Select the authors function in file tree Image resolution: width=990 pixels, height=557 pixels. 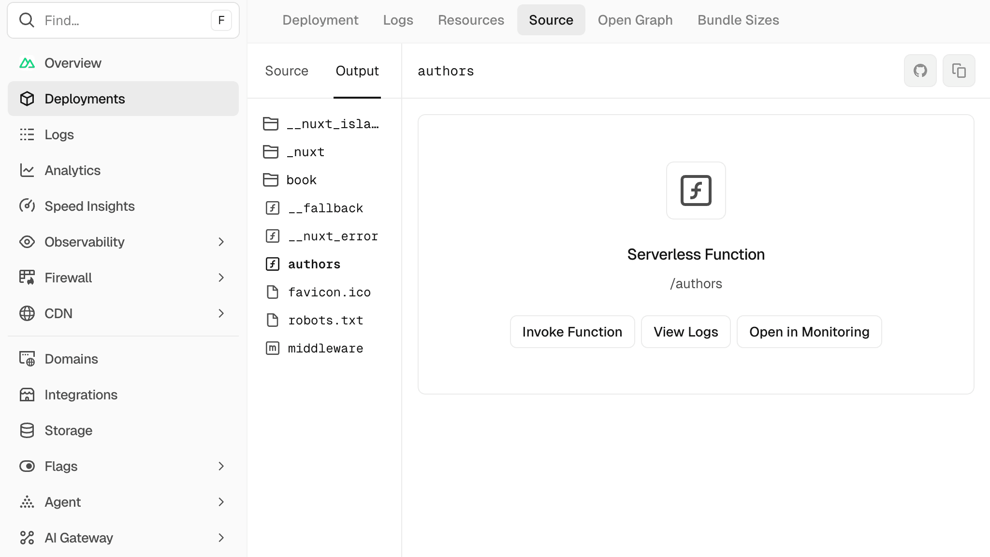point(314,264)
